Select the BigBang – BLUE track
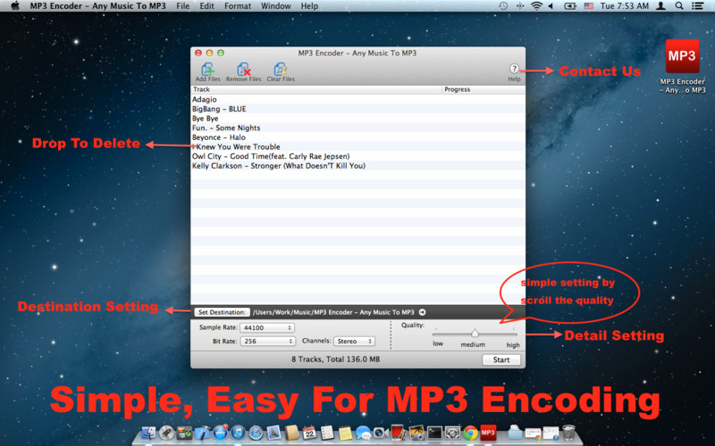This screenshot has width=715, height=446. [358, 109]
